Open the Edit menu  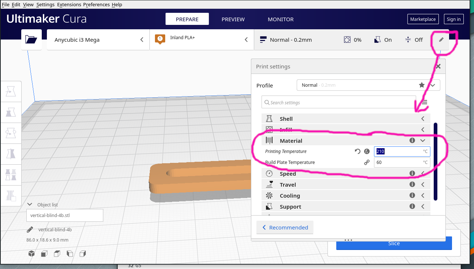point(16,4)
